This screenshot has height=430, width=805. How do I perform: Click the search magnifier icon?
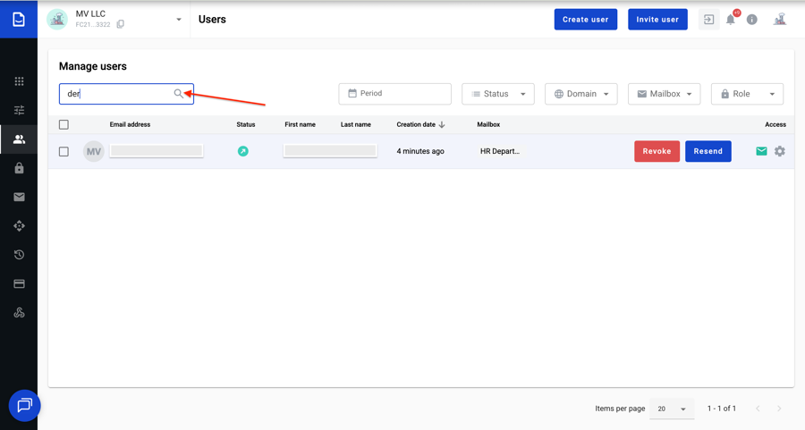pyautogui.click(x=179, y=94)
